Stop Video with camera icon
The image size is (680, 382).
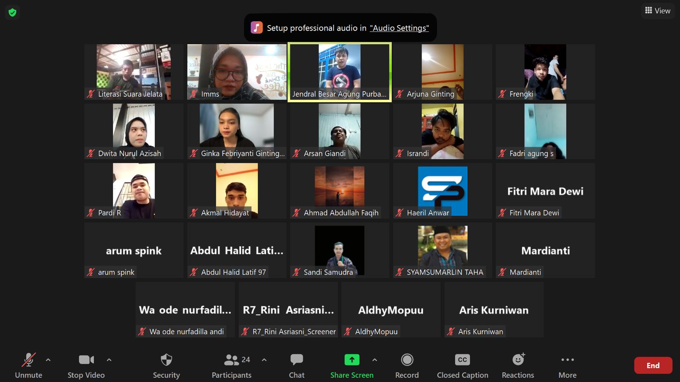86,365
